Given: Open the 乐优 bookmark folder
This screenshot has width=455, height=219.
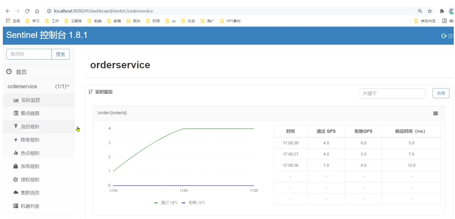Looking at the screenshot, I should 188,21.
